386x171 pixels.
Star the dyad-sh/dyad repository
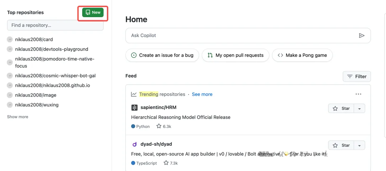pos(341,145)
